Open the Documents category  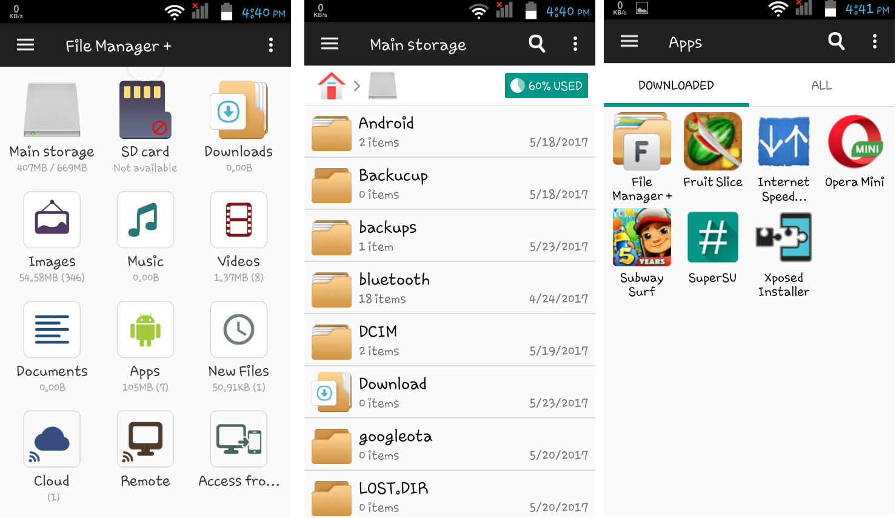pyautogui.click(x=52, y=329)
